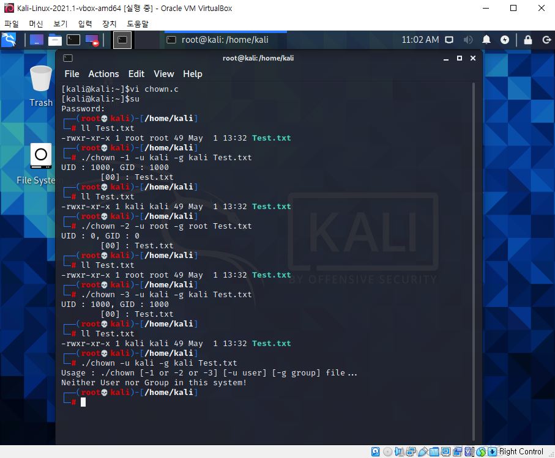
Task: Click the audio status bar icon
Action: [399, 452]
